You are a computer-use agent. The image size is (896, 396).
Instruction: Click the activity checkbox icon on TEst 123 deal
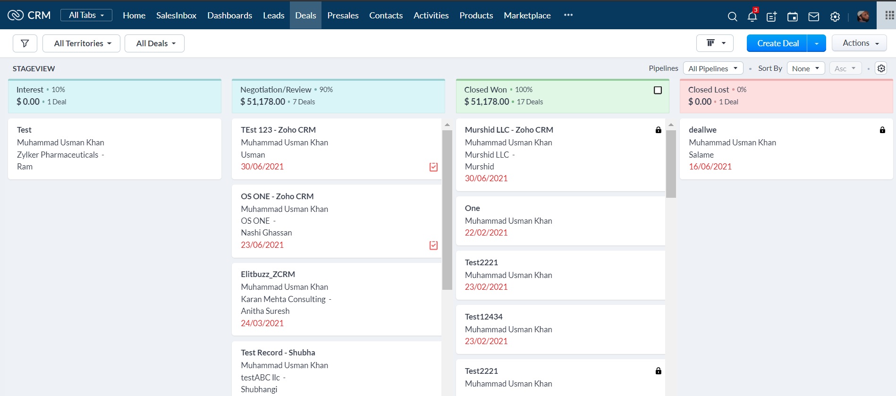pos(433,167)
